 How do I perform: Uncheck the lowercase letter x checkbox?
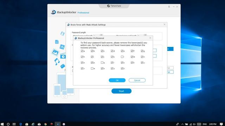[x=102, y=69]
